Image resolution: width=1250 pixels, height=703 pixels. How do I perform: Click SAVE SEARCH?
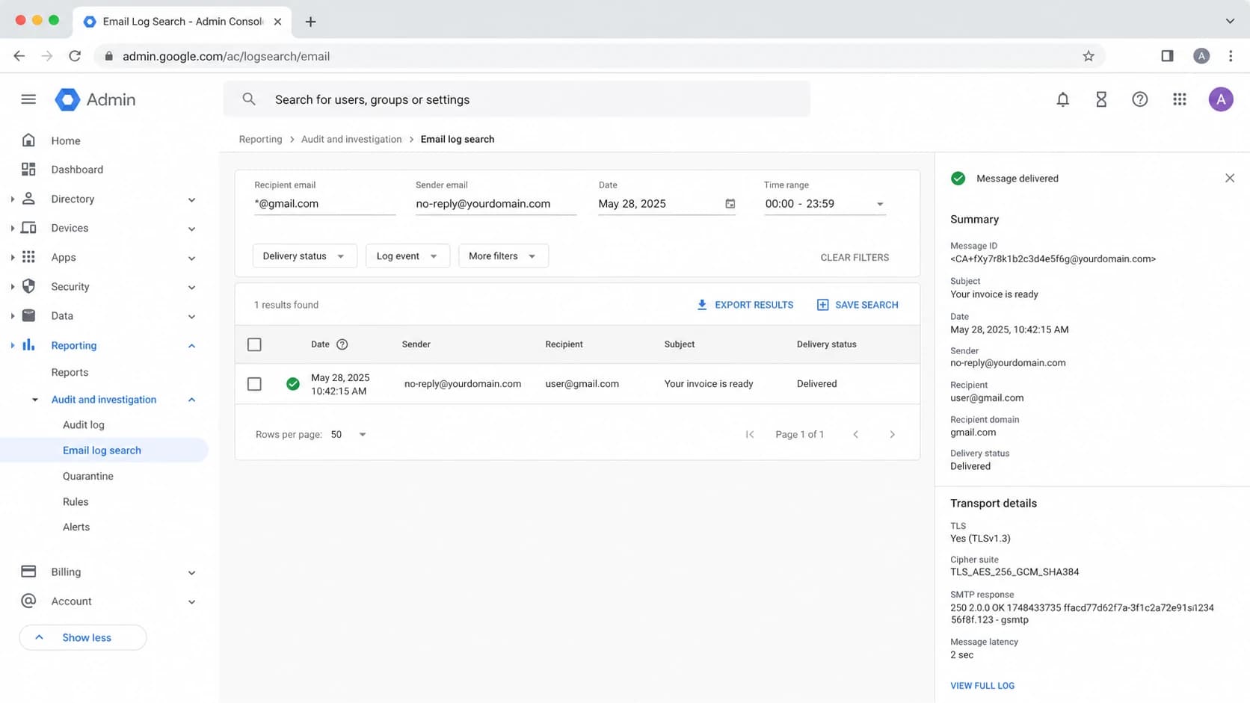(x=858, y=305)
